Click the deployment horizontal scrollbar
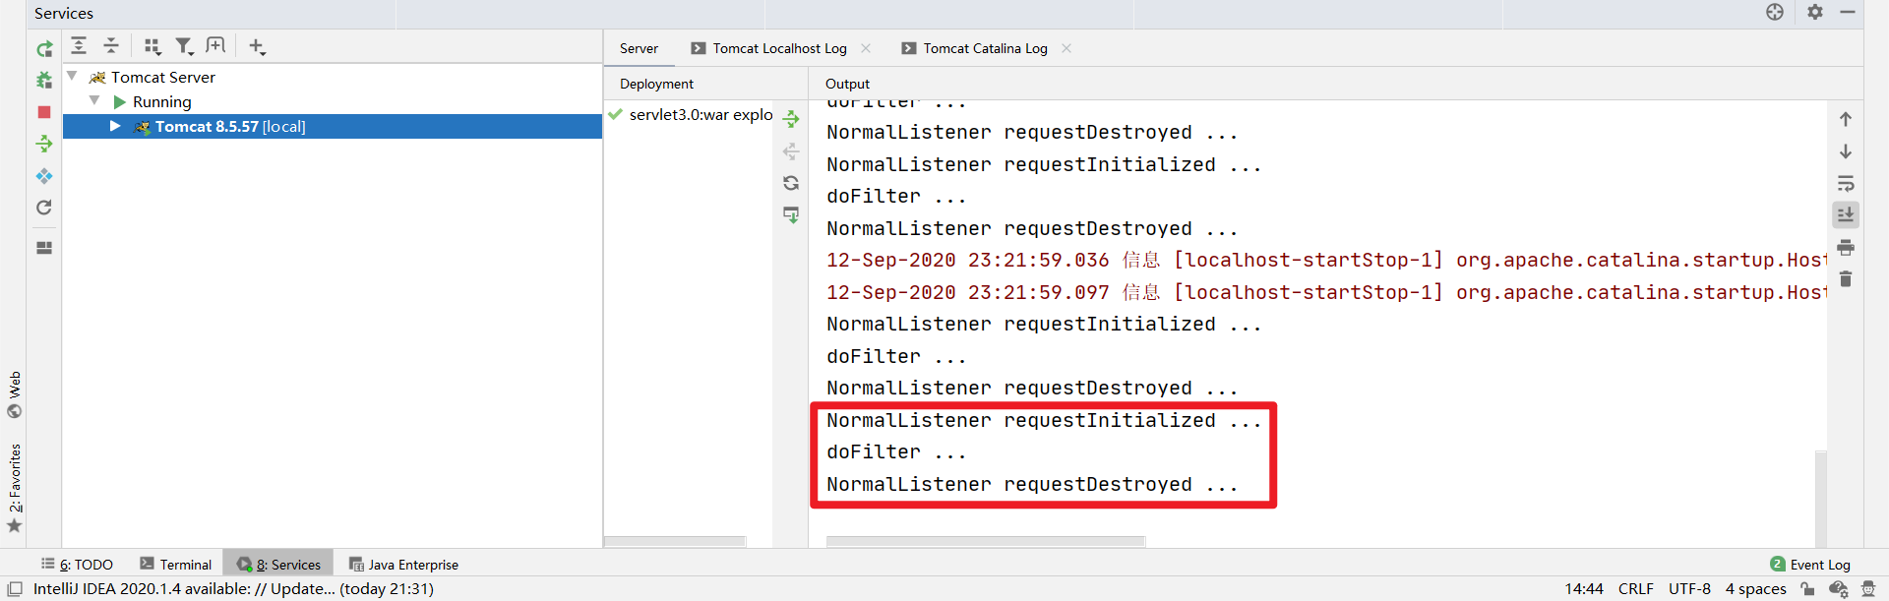 [x=675, y=542]
